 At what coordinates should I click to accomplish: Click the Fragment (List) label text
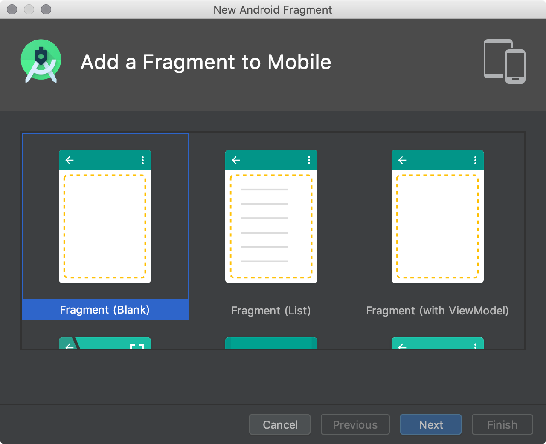pos(271,311)
